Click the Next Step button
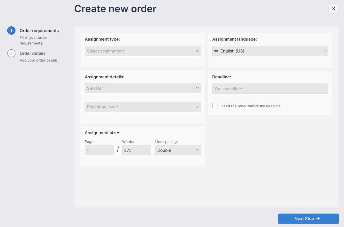Image resolution: width=344 pixels, height=227 pixels. [308, 218]
